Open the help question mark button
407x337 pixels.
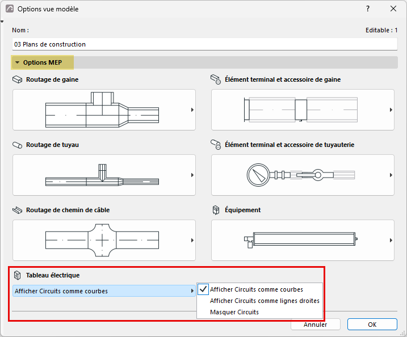coord(368,9)
